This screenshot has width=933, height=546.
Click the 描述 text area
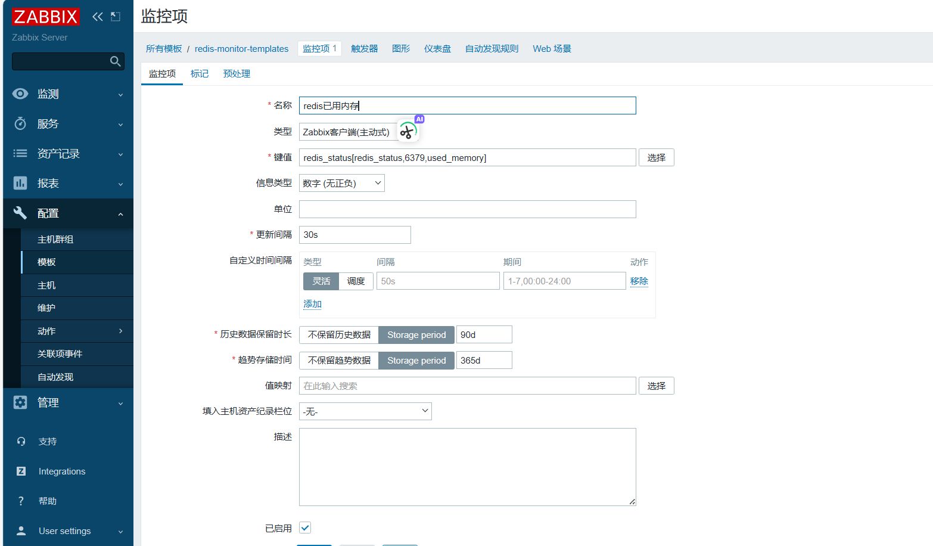click(x=468, y=467)
